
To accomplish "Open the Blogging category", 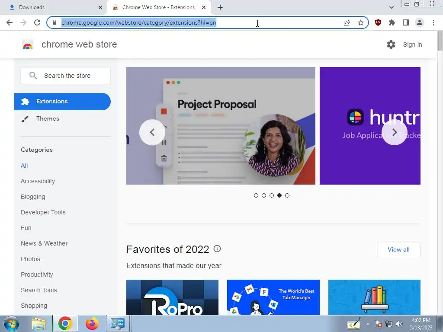I will click(x=33, y=197).
